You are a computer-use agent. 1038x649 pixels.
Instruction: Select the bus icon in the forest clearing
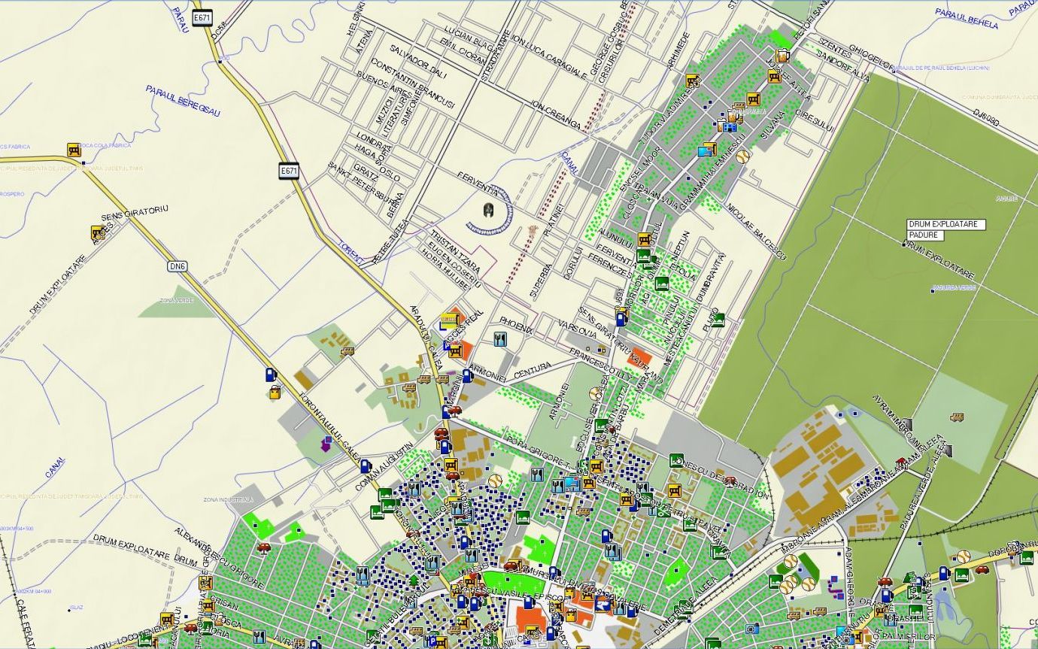(957, 417)
